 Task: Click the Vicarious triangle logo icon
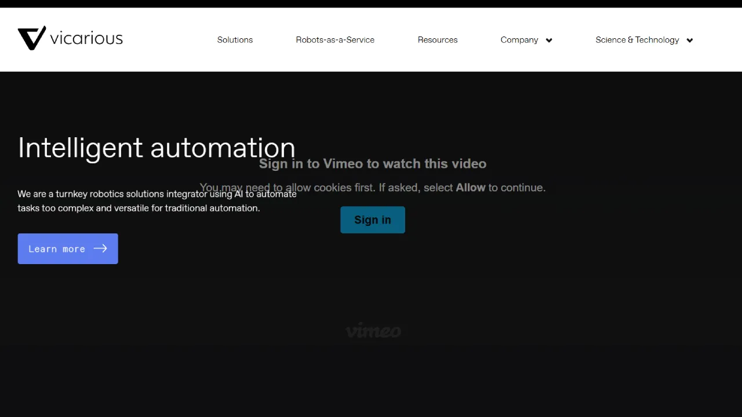(31, 38)
